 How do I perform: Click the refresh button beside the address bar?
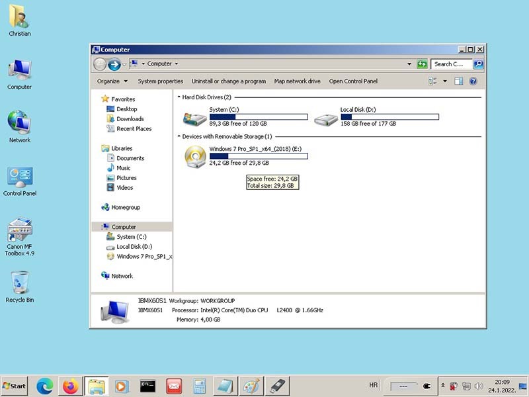[422, 64]
